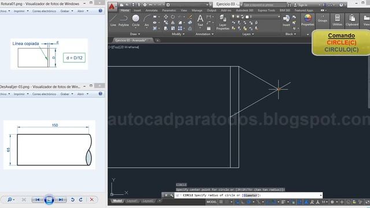
Task: Open the Express Tools ribbon tab
Action: coord(266,10)
